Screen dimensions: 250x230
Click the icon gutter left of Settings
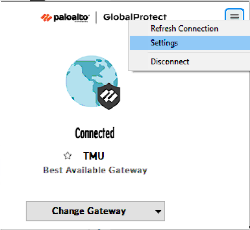139,43
